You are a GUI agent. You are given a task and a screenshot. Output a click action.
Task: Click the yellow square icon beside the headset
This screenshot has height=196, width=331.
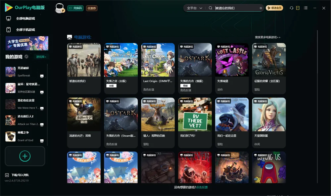coord(298,8)
